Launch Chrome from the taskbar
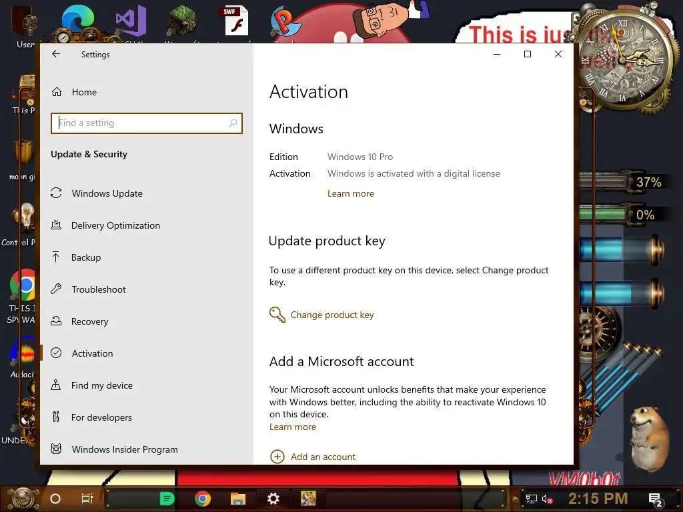This screenshot has height=512, width=683. [x=203, y=499]
